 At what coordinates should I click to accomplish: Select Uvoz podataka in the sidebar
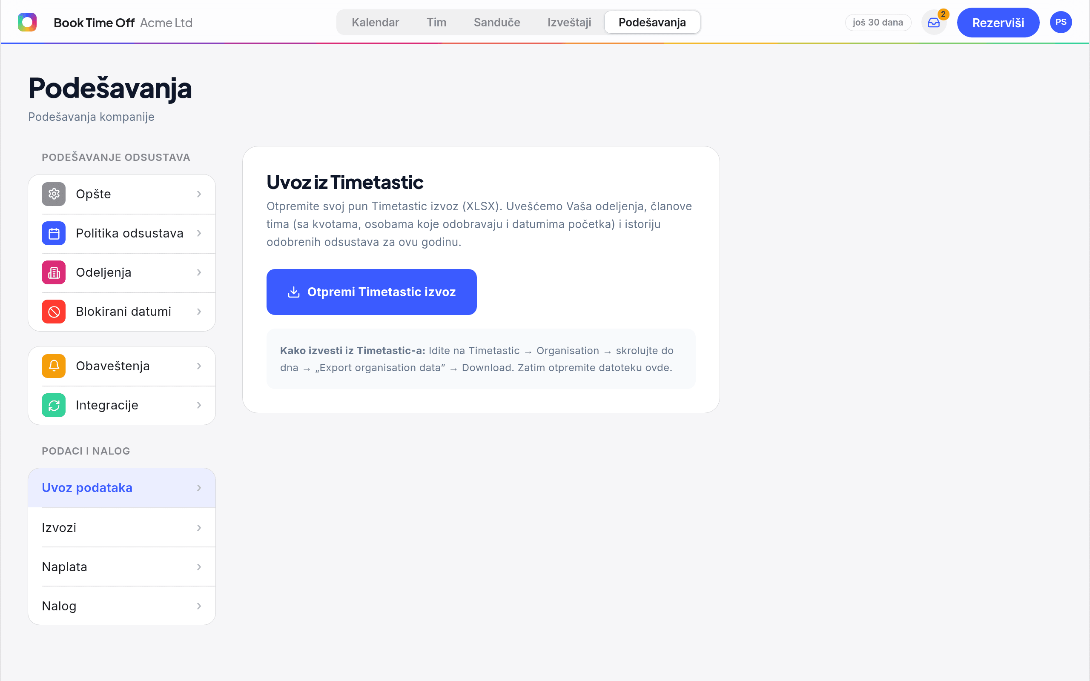pos(122,488)
